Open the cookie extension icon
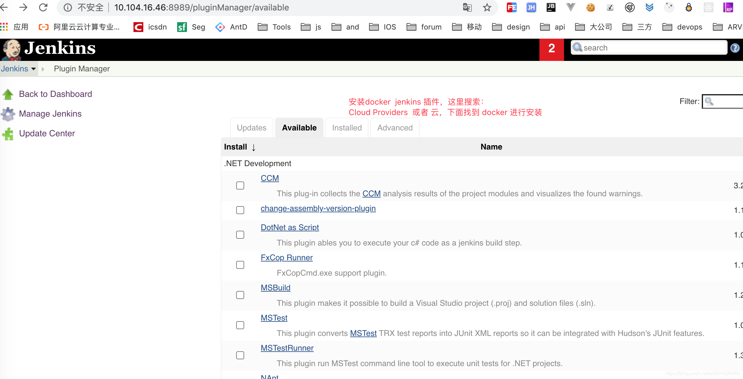This screenshot has height=379, width=743. tap(590, 7)
